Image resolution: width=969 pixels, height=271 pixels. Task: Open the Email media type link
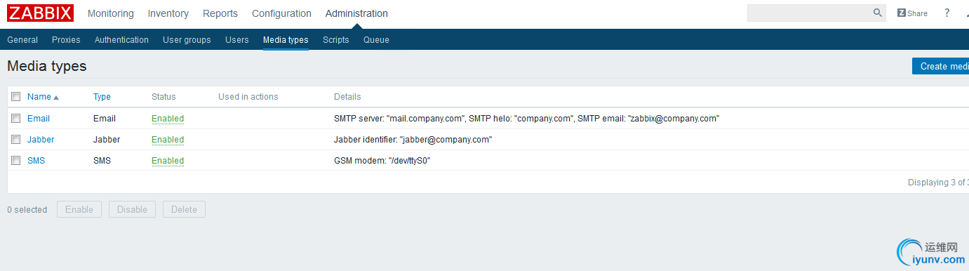click(39, 119)
